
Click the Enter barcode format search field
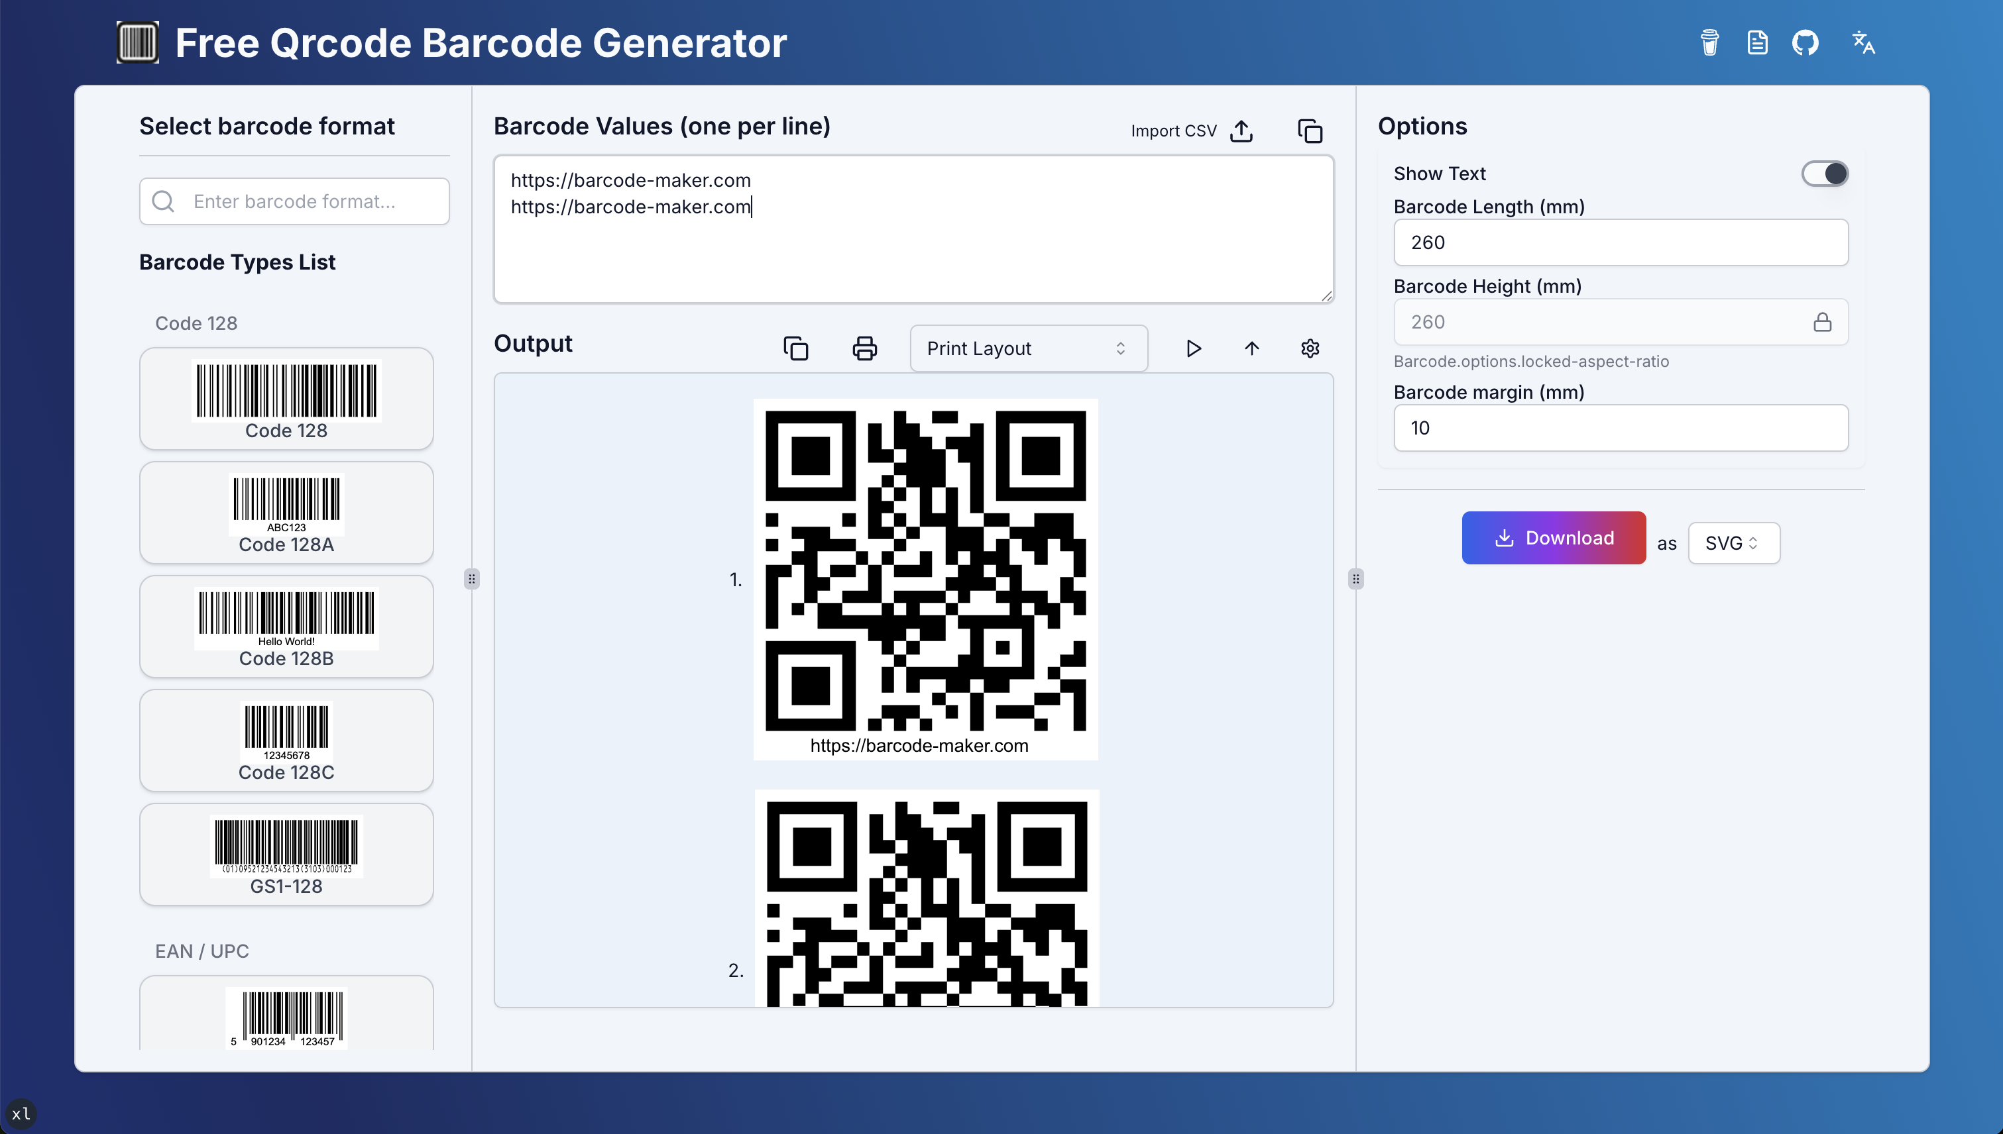coord(294,201)
